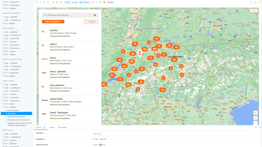Image resolution: width=262 pixels, height=147 pixels.
Task: Click the map cluster marker 79
Action: point(162,90)
